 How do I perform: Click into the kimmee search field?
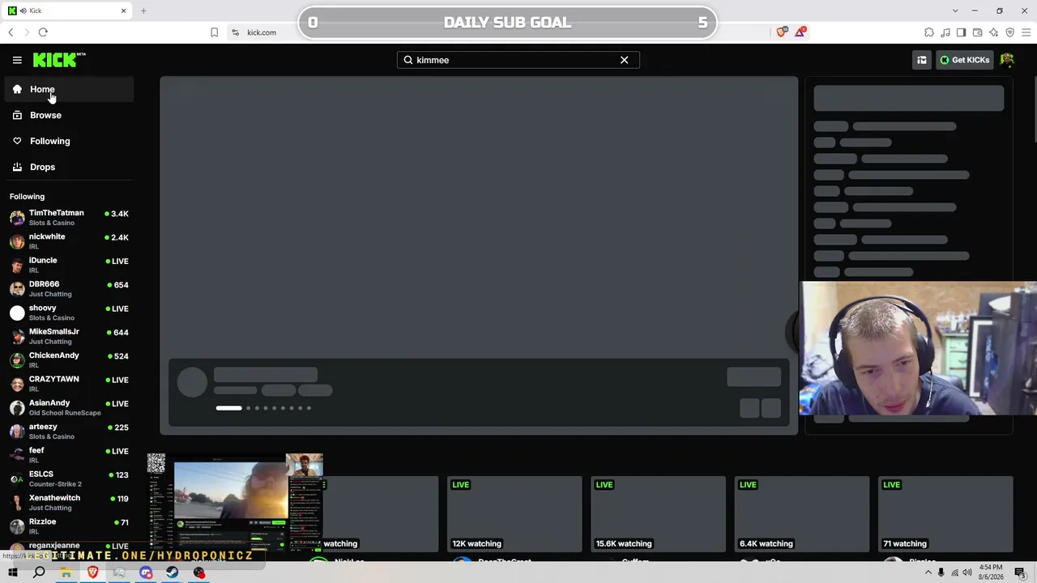518,60
